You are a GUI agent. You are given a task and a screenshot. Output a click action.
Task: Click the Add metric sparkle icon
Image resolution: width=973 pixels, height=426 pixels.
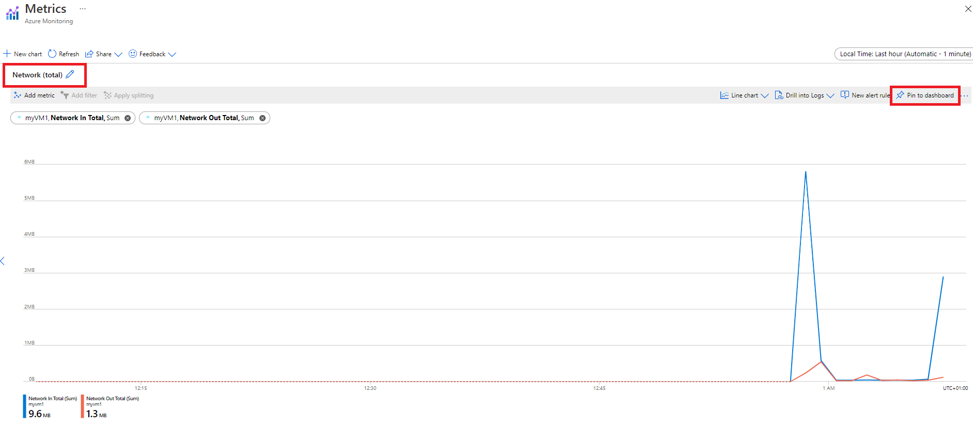(18, 95)
